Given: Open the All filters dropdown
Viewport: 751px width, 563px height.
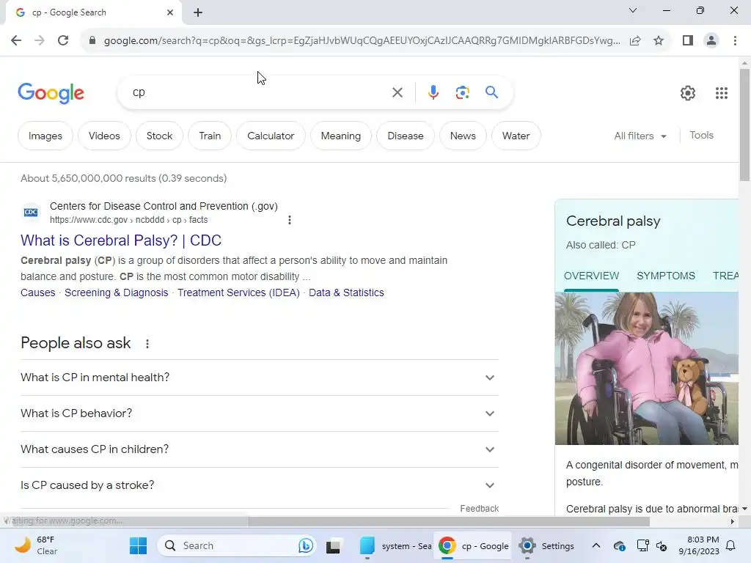Looking at the screenshot, I should (x=640, y=136).
